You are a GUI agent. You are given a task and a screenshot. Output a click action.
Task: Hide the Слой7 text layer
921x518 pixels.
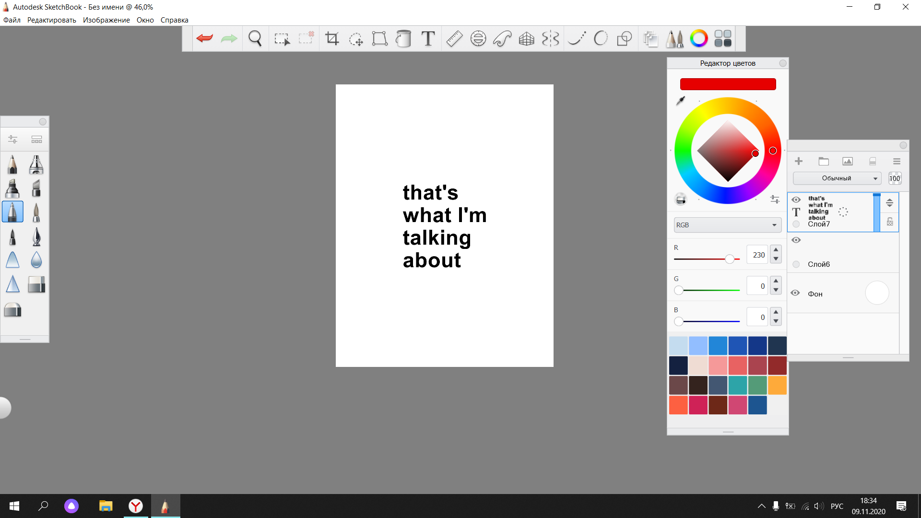point(796,200)
